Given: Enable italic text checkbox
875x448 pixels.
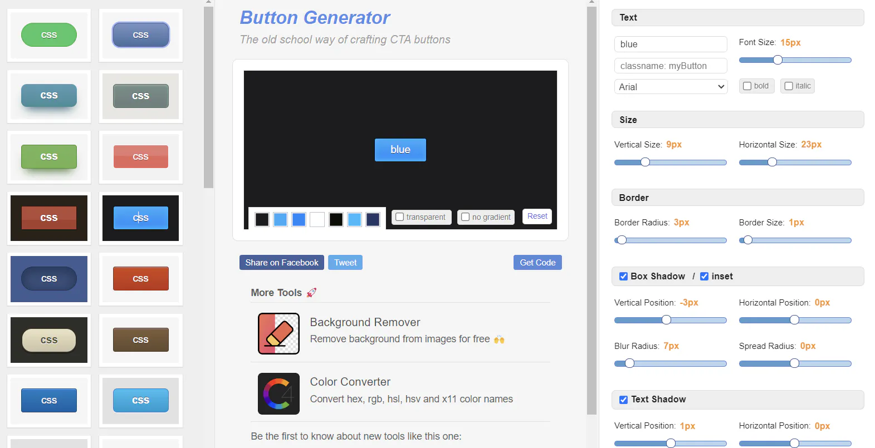Looking at the screenshot, I should click(x=789, y=86).
